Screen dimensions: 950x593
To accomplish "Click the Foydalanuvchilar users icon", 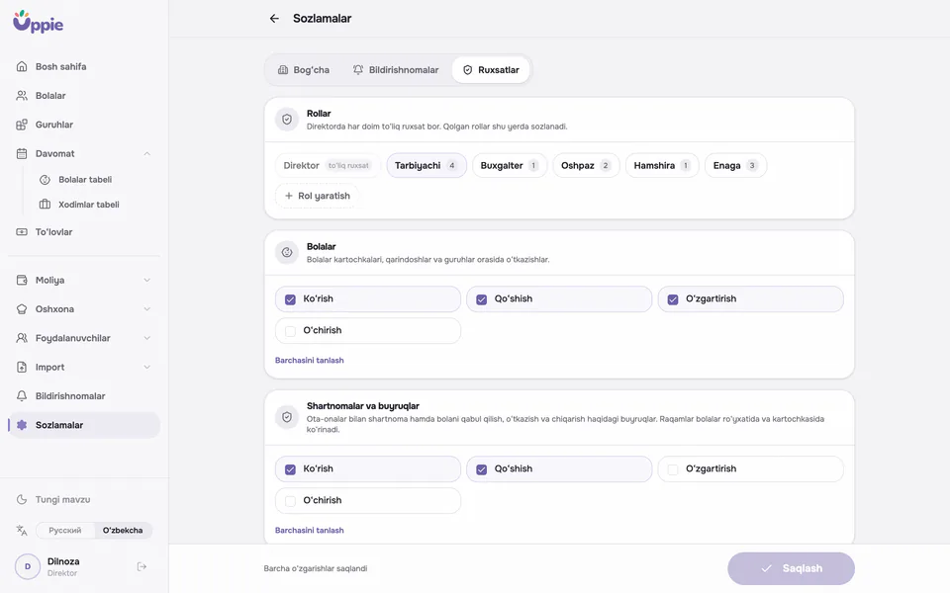I will (x=22, y=338).
